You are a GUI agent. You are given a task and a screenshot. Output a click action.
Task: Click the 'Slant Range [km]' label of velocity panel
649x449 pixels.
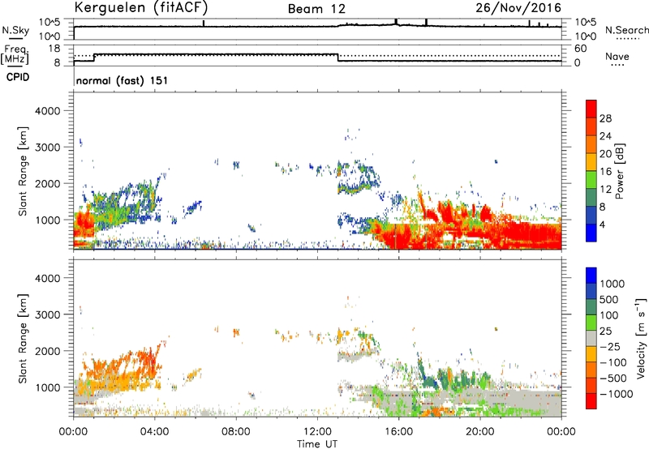point(23,338)
